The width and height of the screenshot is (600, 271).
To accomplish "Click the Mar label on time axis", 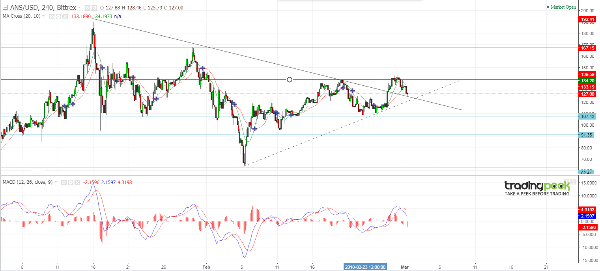I will (405, 266).
